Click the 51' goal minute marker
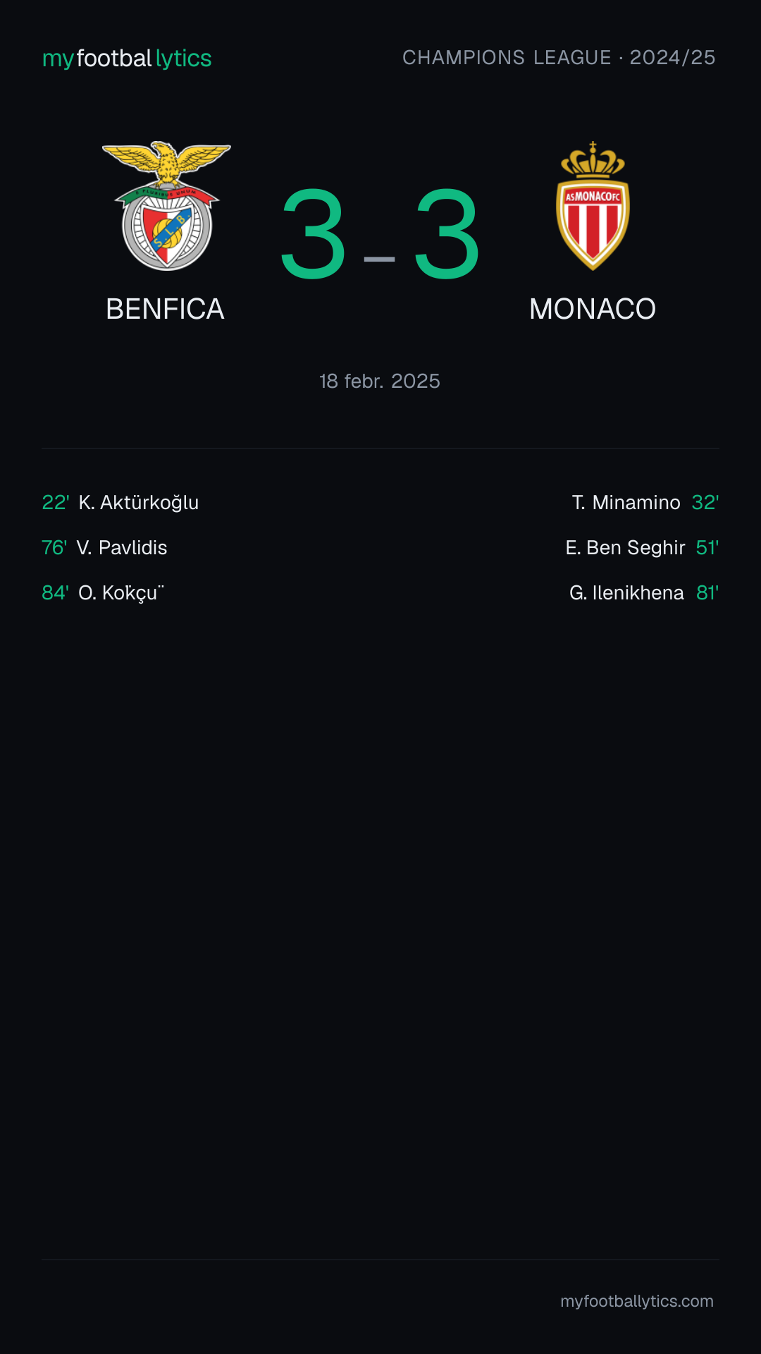761x1354 pixels. 707,548
